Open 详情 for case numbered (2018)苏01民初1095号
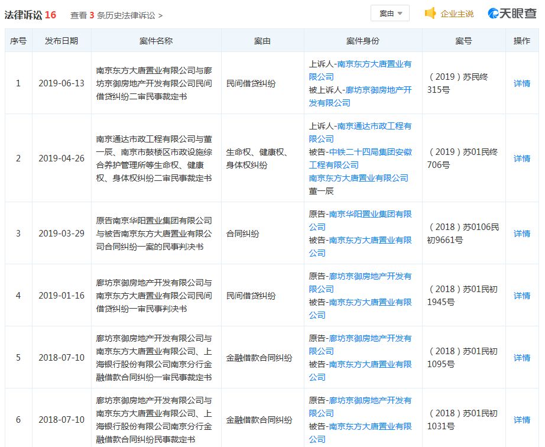 point(521,358)
